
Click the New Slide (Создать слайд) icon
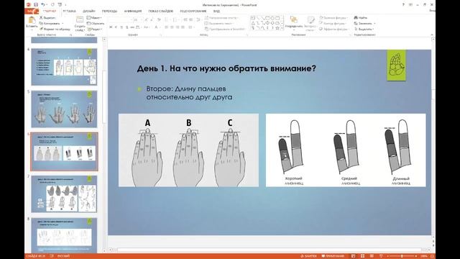[x=80, y=20]
